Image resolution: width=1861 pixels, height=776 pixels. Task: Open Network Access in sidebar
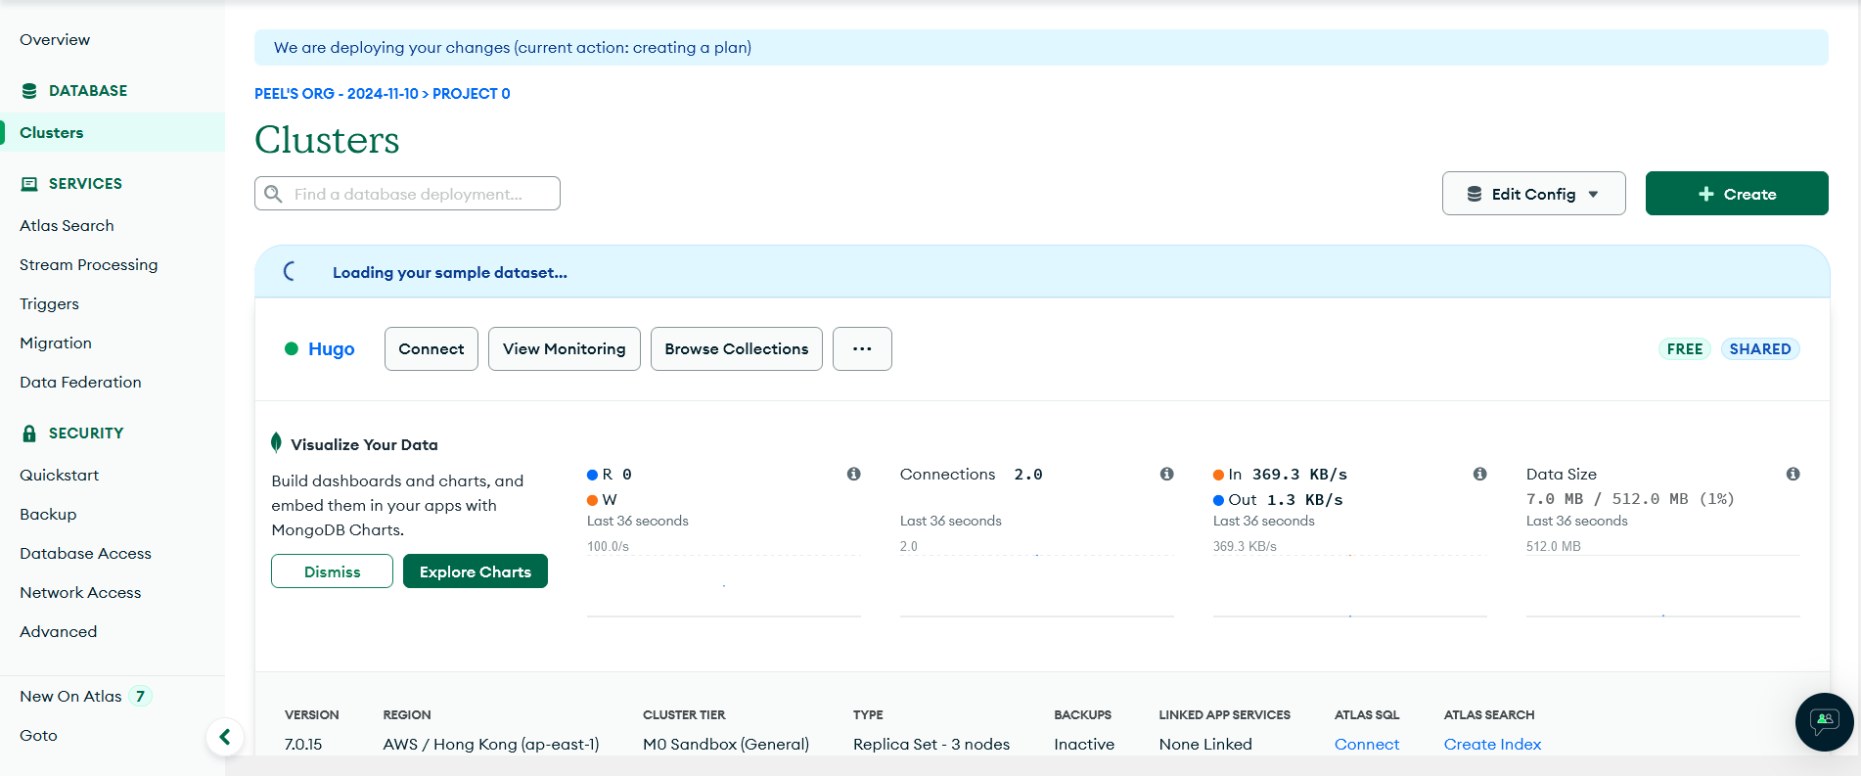click(80, 592)
